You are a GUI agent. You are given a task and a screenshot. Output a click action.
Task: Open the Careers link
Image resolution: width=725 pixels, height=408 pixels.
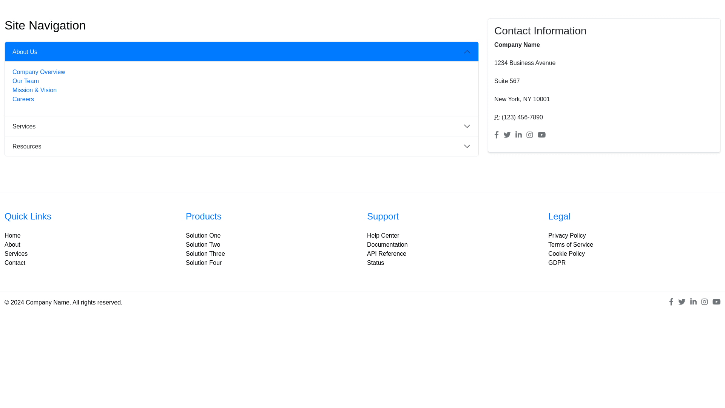(23, 99)
